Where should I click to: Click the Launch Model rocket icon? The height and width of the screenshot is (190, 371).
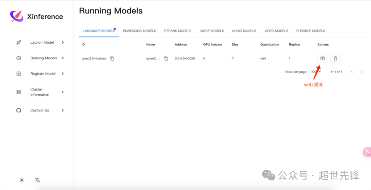tap(19, 42)
